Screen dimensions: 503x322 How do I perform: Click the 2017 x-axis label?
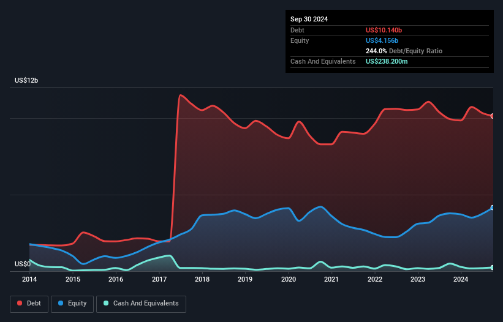[159, 279]
